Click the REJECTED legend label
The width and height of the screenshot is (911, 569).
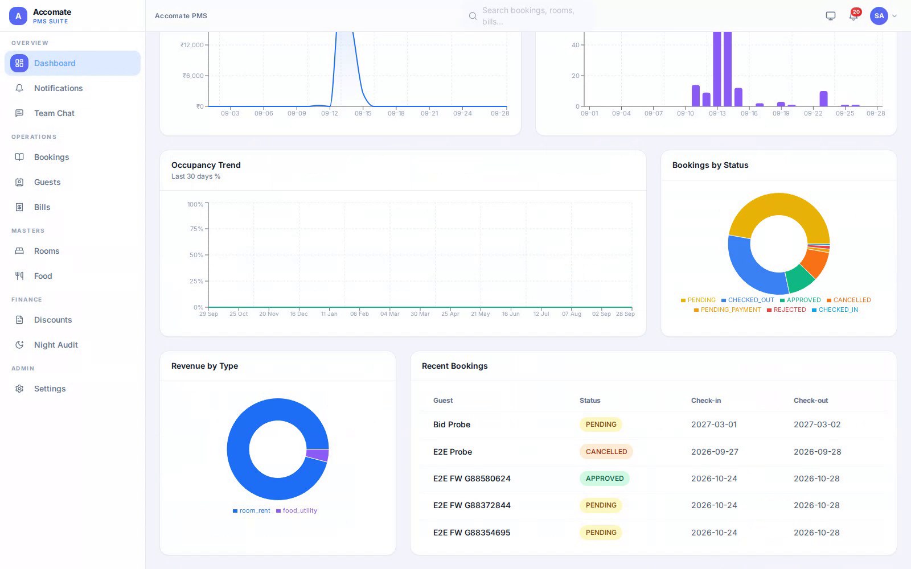point(790,310)
